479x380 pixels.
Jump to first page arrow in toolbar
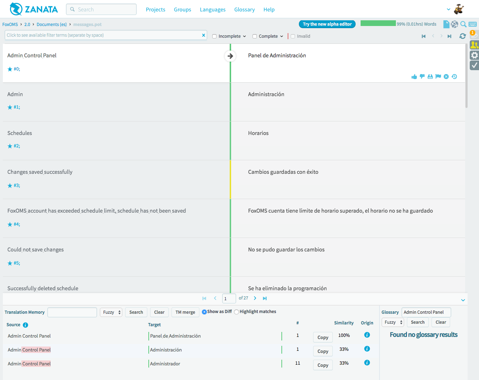click(x=424, y=36)
